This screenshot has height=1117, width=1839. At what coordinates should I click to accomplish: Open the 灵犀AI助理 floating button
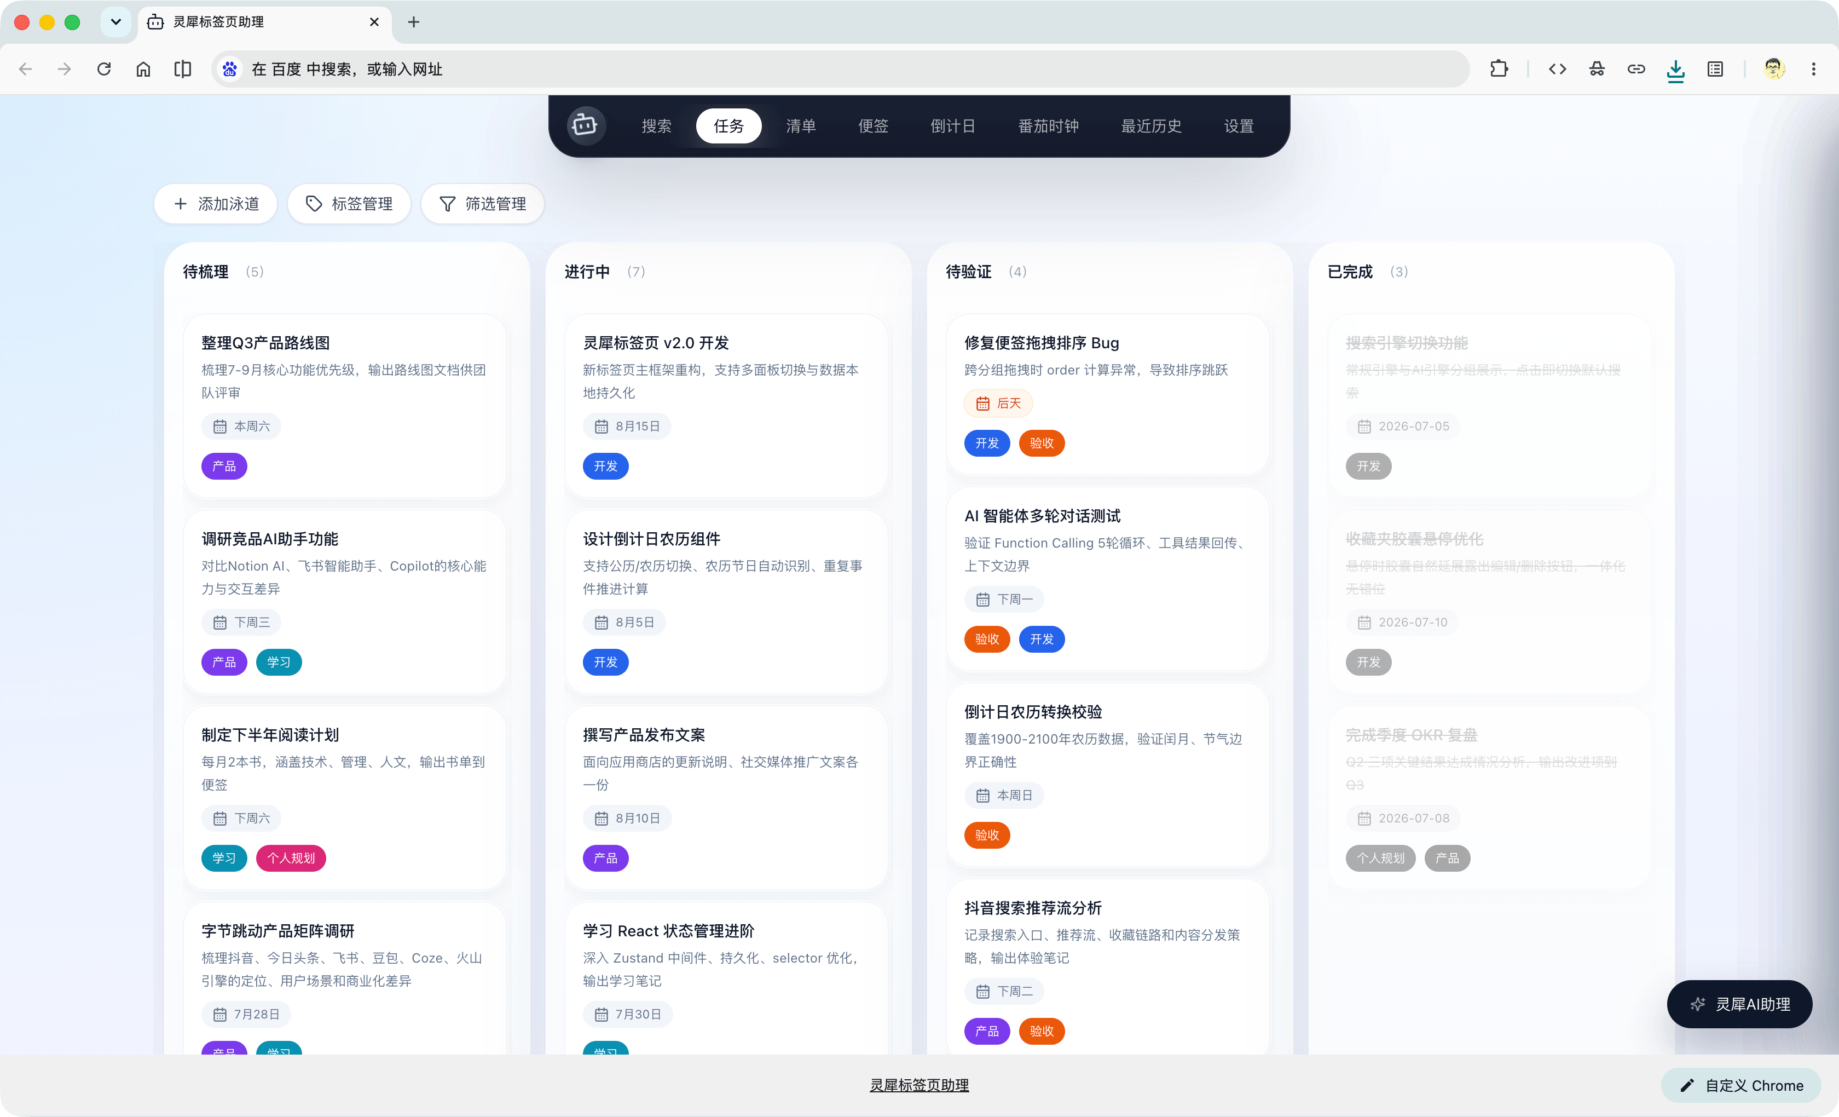coord(1740,1004)
